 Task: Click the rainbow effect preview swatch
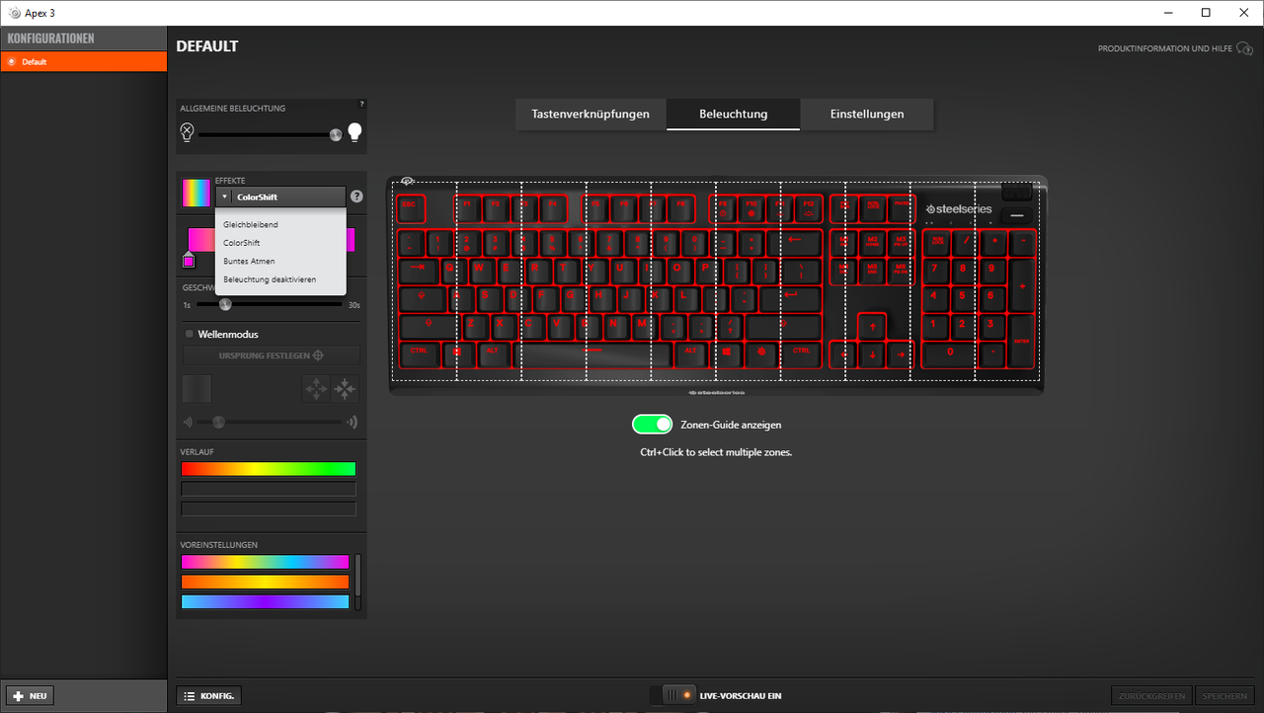tap(196, 193)
